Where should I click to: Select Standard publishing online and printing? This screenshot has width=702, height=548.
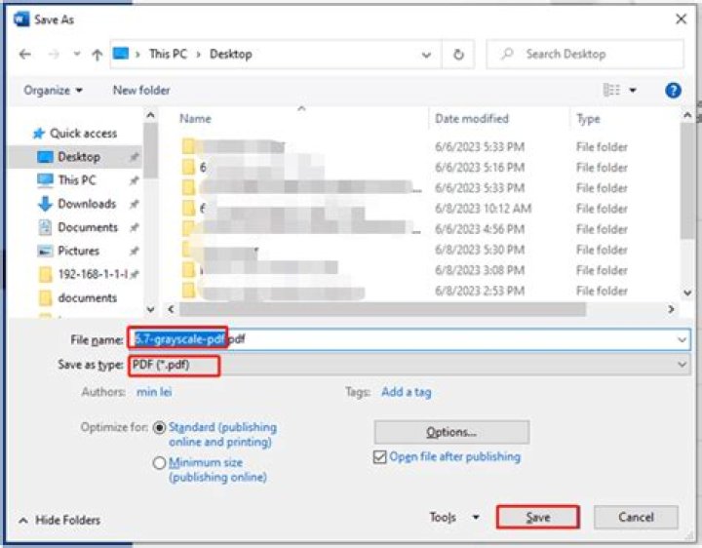tap(159, 428)
